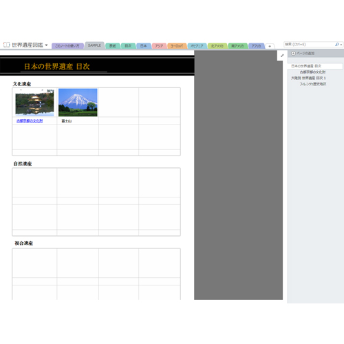
Task: Switch to the オセアニア section tab
Action: [197, 46]
